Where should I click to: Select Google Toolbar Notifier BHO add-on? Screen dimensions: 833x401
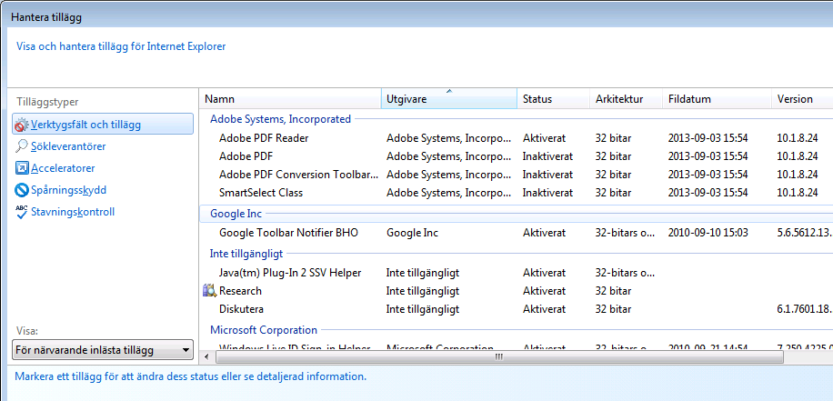288,233
